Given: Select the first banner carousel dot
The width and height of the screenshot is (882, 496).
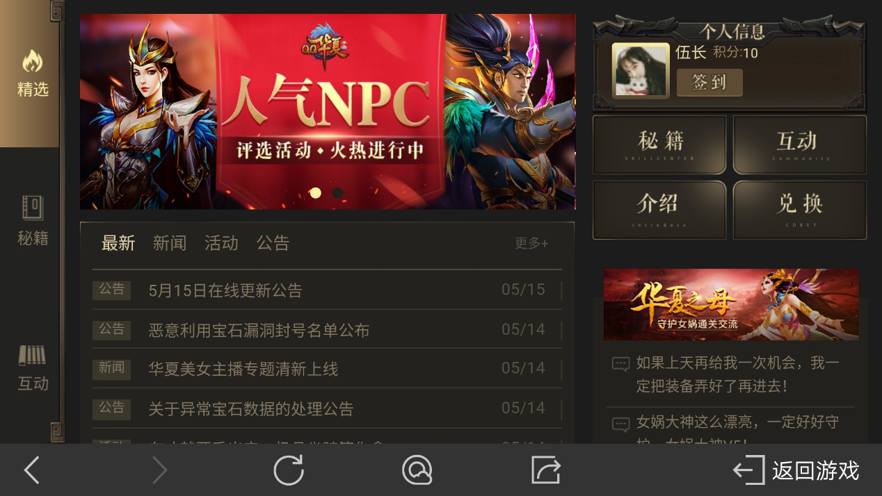Looking at the screenshot, I should (x=316, y=192).
